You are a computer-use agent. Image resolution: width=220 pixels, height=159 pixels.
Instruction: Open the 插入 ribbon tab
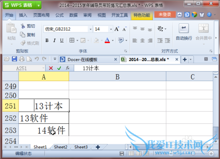coord(23,15)
